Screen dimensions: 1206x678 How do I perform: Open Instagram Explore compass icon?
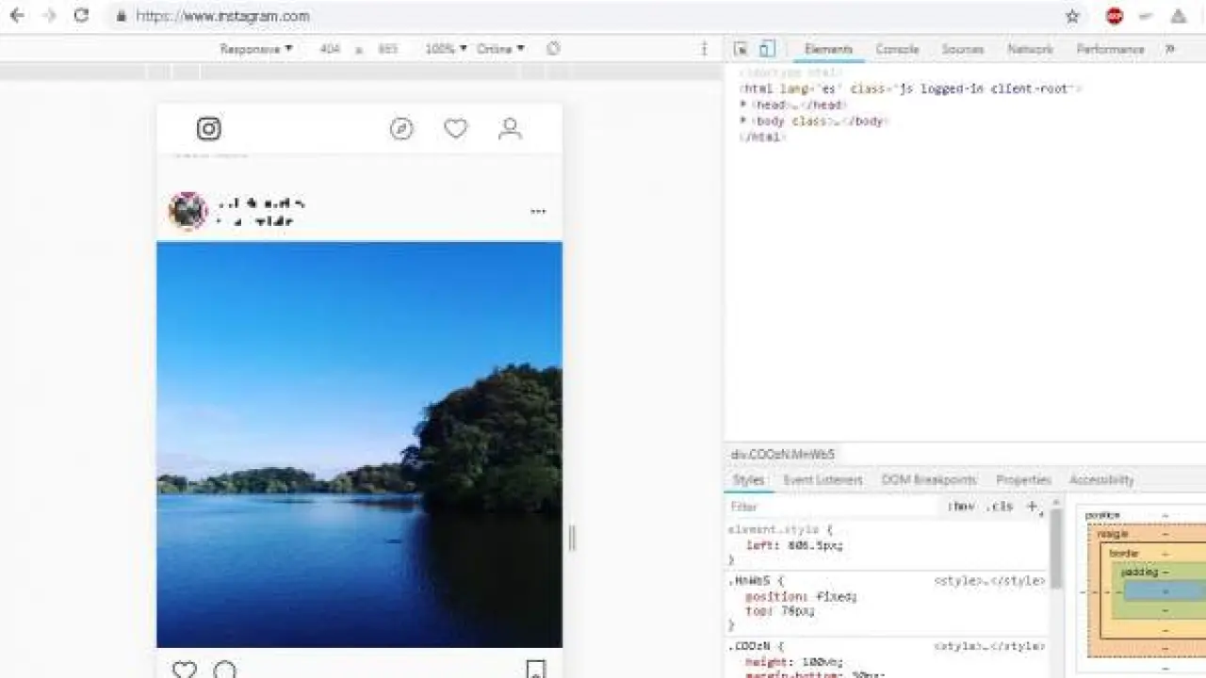click(401, 129)
